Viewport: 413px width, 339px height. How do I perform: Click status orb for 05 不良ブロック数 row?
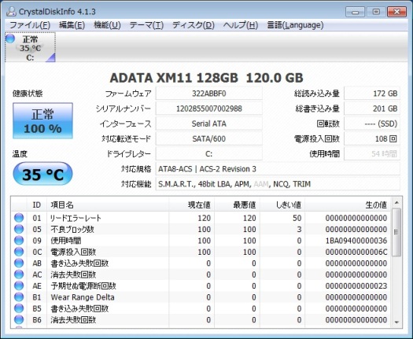coord(19,229)
